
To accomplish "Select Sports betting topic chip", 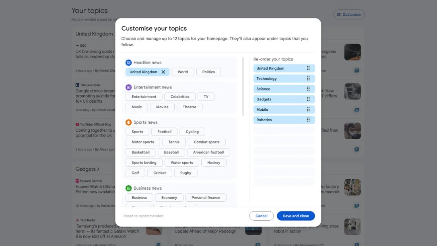I will pyautogui.click(x=144, y=163).
